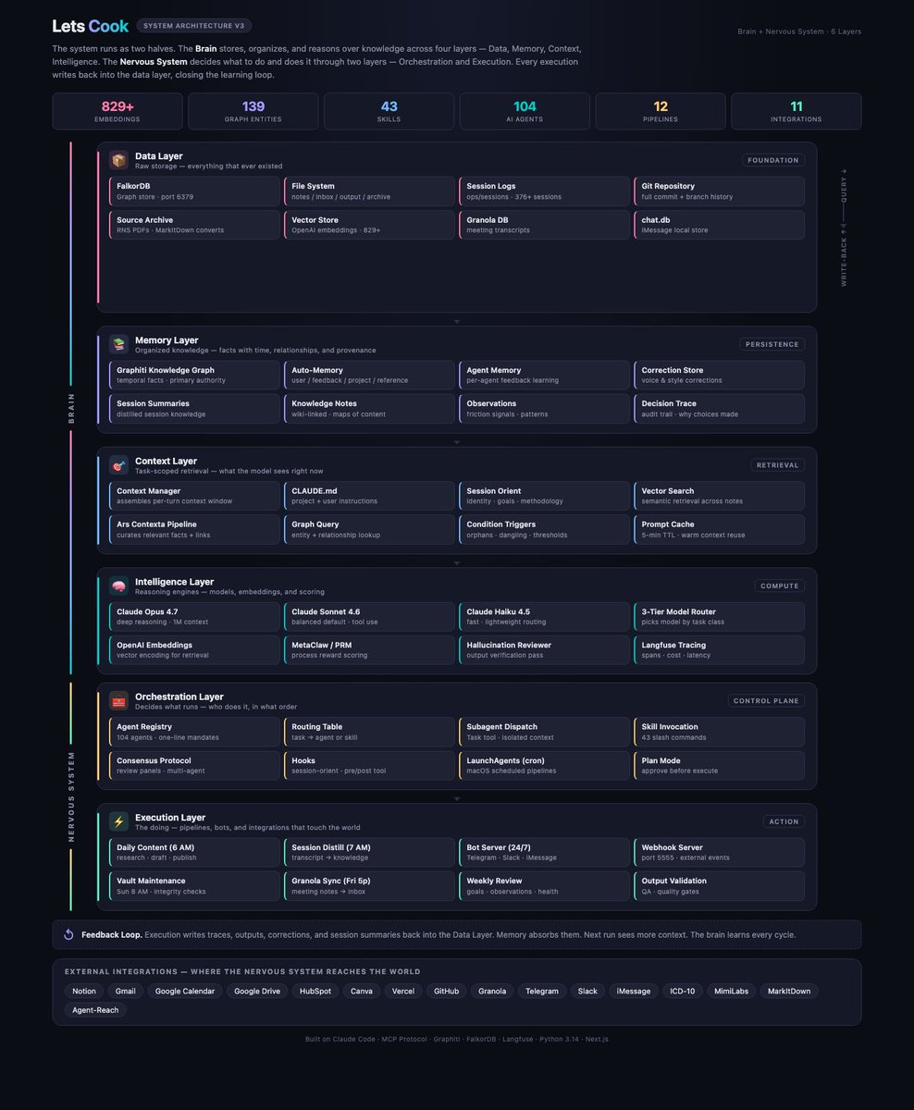
Task: Click the 'Brain + Nervous System · 6 Layers' text
Action: click(799, 31)
